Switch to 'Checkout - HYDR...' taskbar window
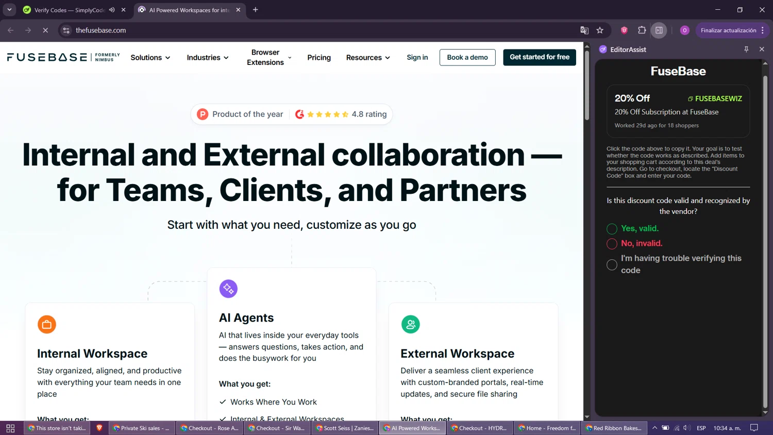Viewport: 773px width, 435px height. tap(481, 428)
